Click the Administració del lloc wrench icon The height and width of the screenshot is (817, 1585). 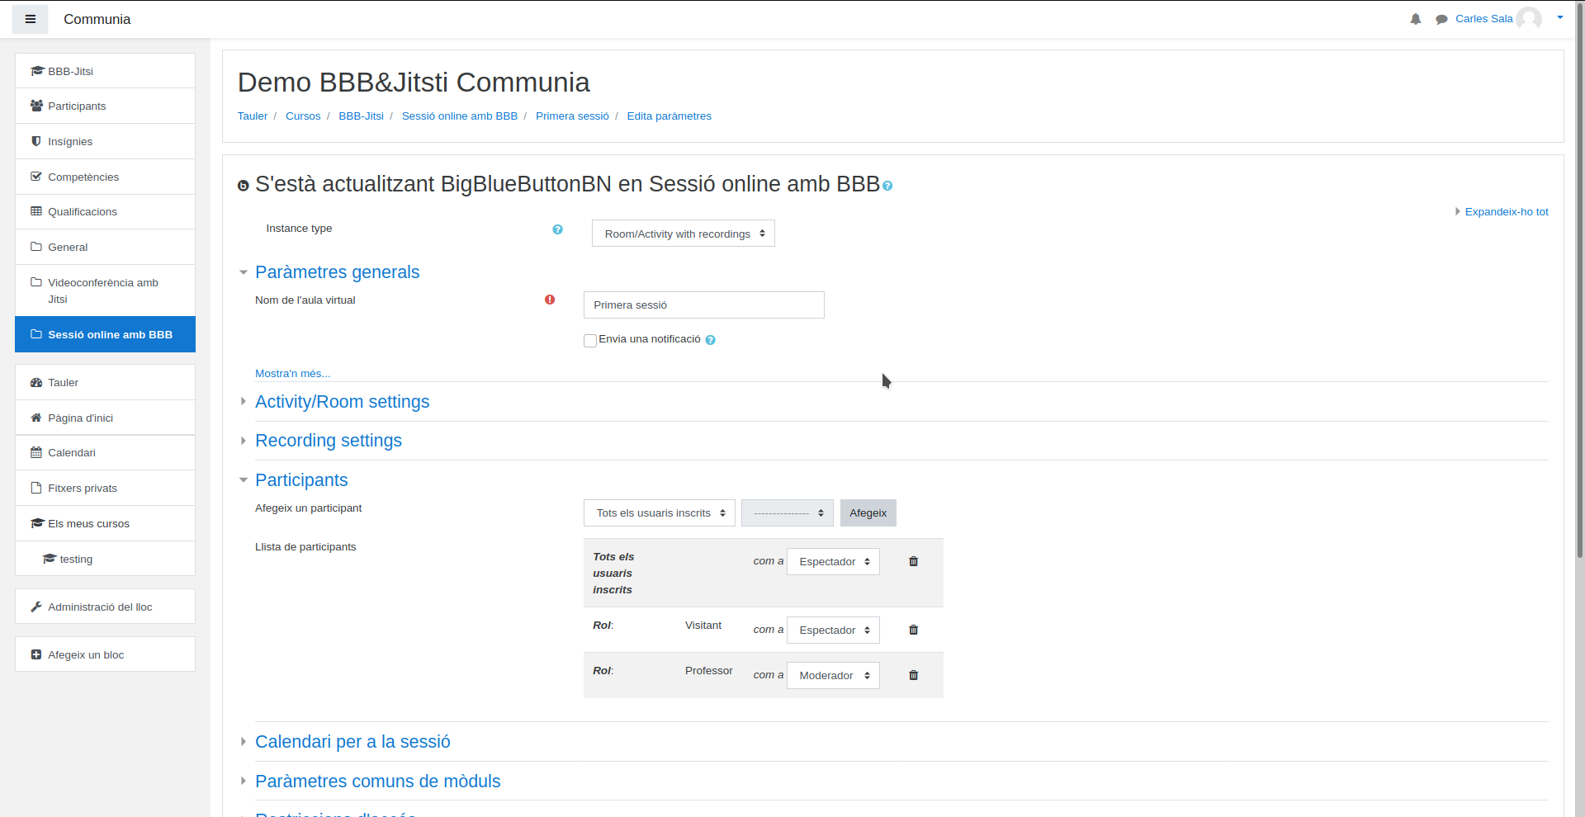click(x=36, y=607)
